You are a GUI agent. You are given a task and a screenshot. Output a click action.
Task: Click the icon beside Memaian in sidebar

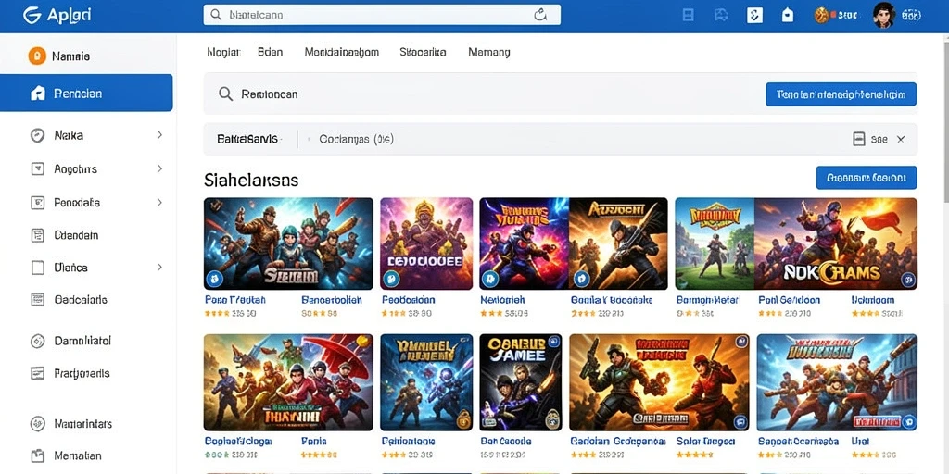(37, 455)
